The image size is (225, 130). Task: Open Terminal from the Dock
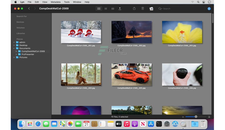(159, 124)
